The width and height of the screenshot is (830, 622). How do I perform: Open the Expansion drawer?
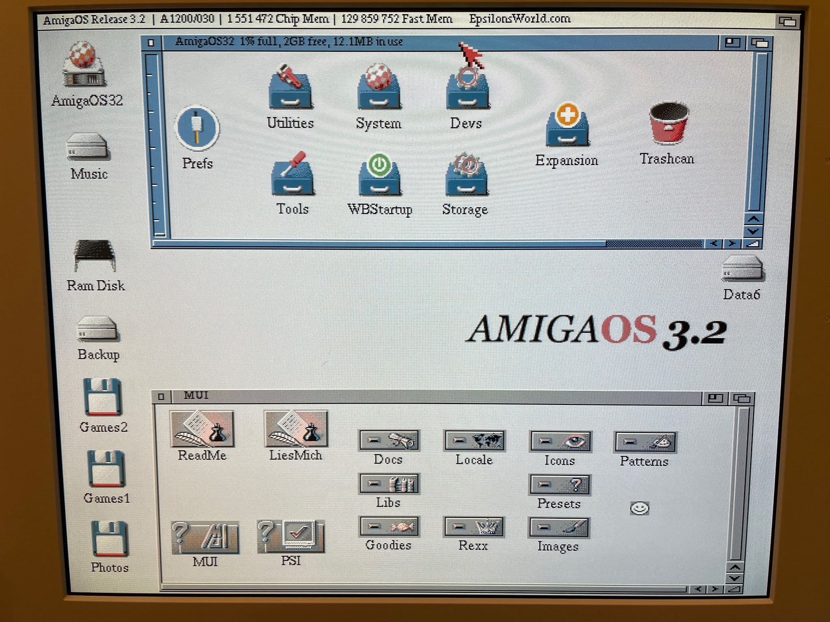coord(567,124)
